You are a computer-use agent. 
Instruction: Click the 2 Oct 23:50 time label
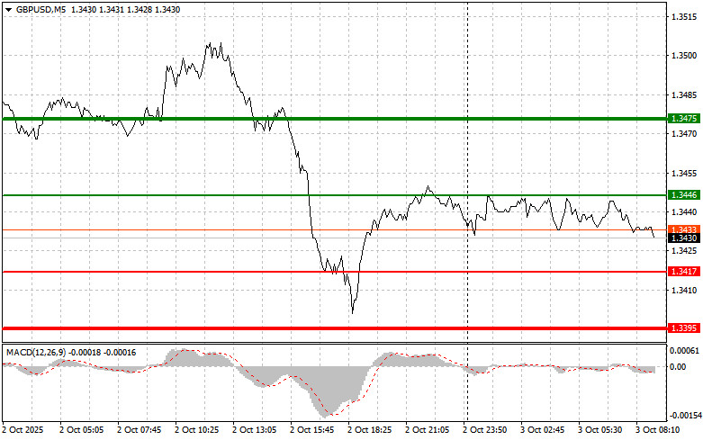coord(488,431)
